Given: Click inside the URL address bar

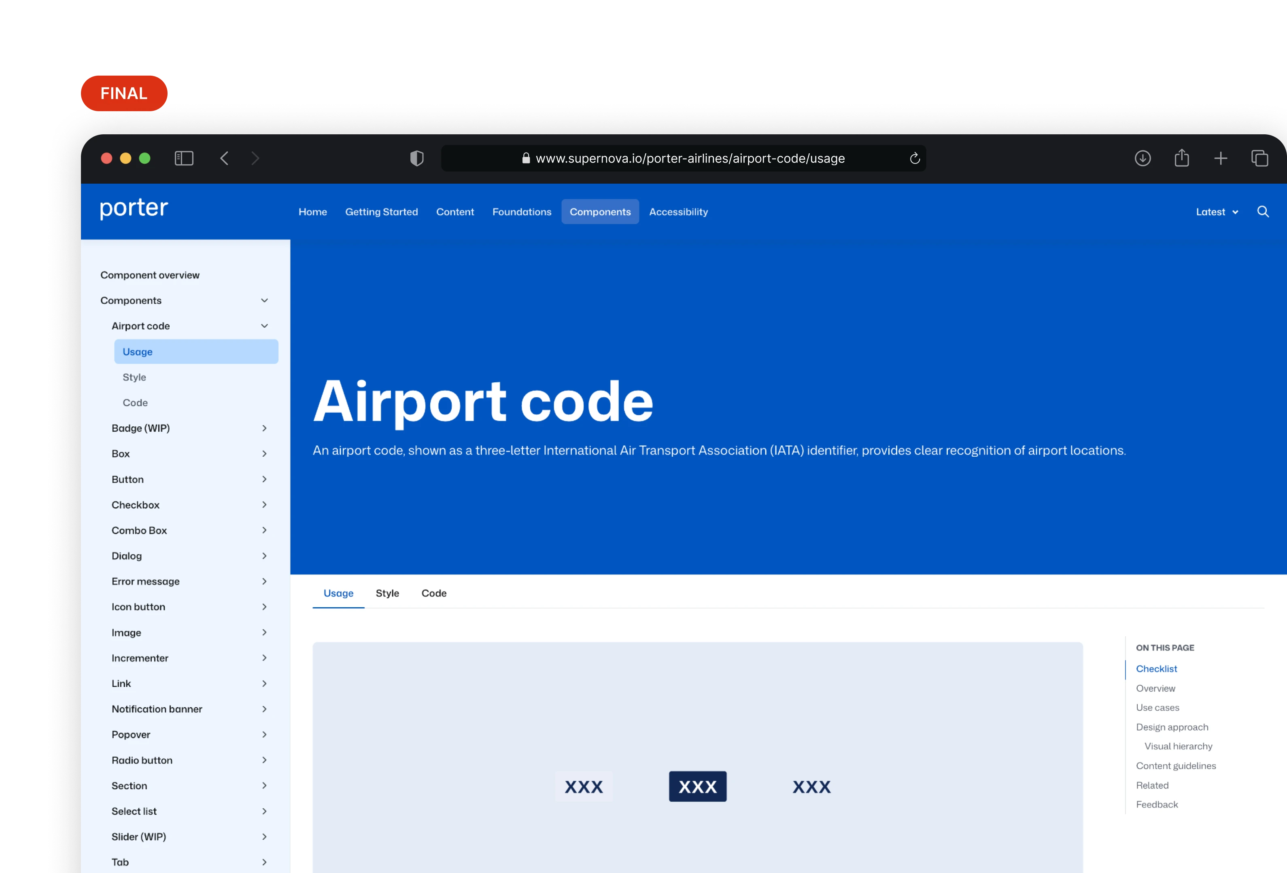Looking at the screenshot, I should (684, 158).
